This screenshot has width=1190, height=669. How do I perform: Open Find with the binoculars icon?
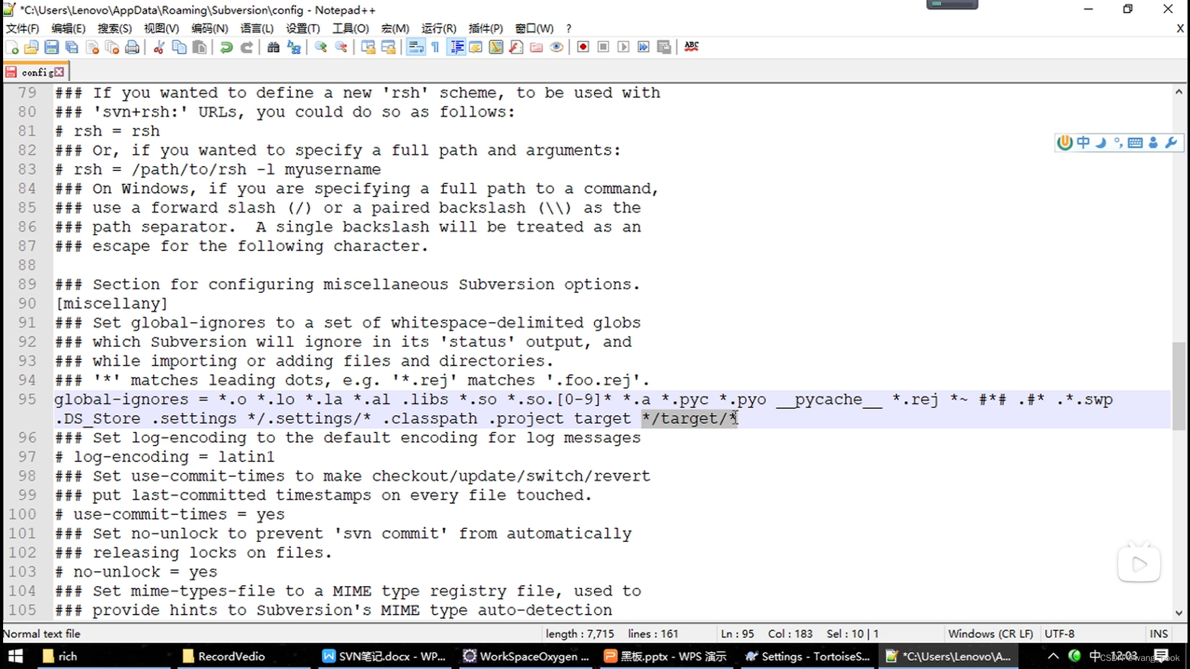point(273,47)
